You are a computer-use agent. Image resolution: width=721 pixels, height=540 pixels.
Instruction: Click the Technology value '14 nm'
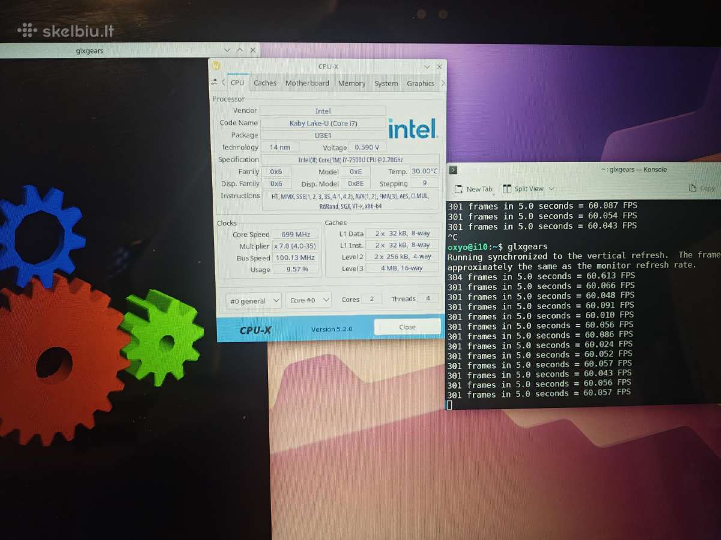[x=279, y=147]
